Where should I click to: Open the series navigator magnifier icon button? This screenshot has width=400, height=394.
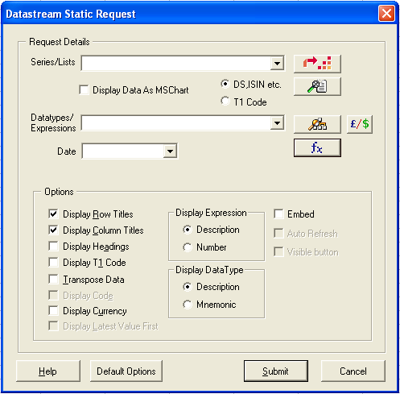point(317,86)
